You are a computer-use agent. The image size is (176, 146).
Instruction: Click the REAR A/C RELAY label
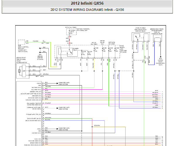pyautogui.click(x=141, y=29)
